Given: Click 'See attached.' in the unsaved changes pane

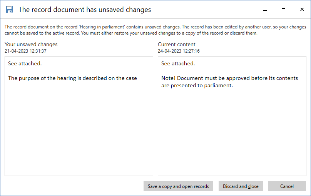Looking at the screenshot, I should click(25, 63).
